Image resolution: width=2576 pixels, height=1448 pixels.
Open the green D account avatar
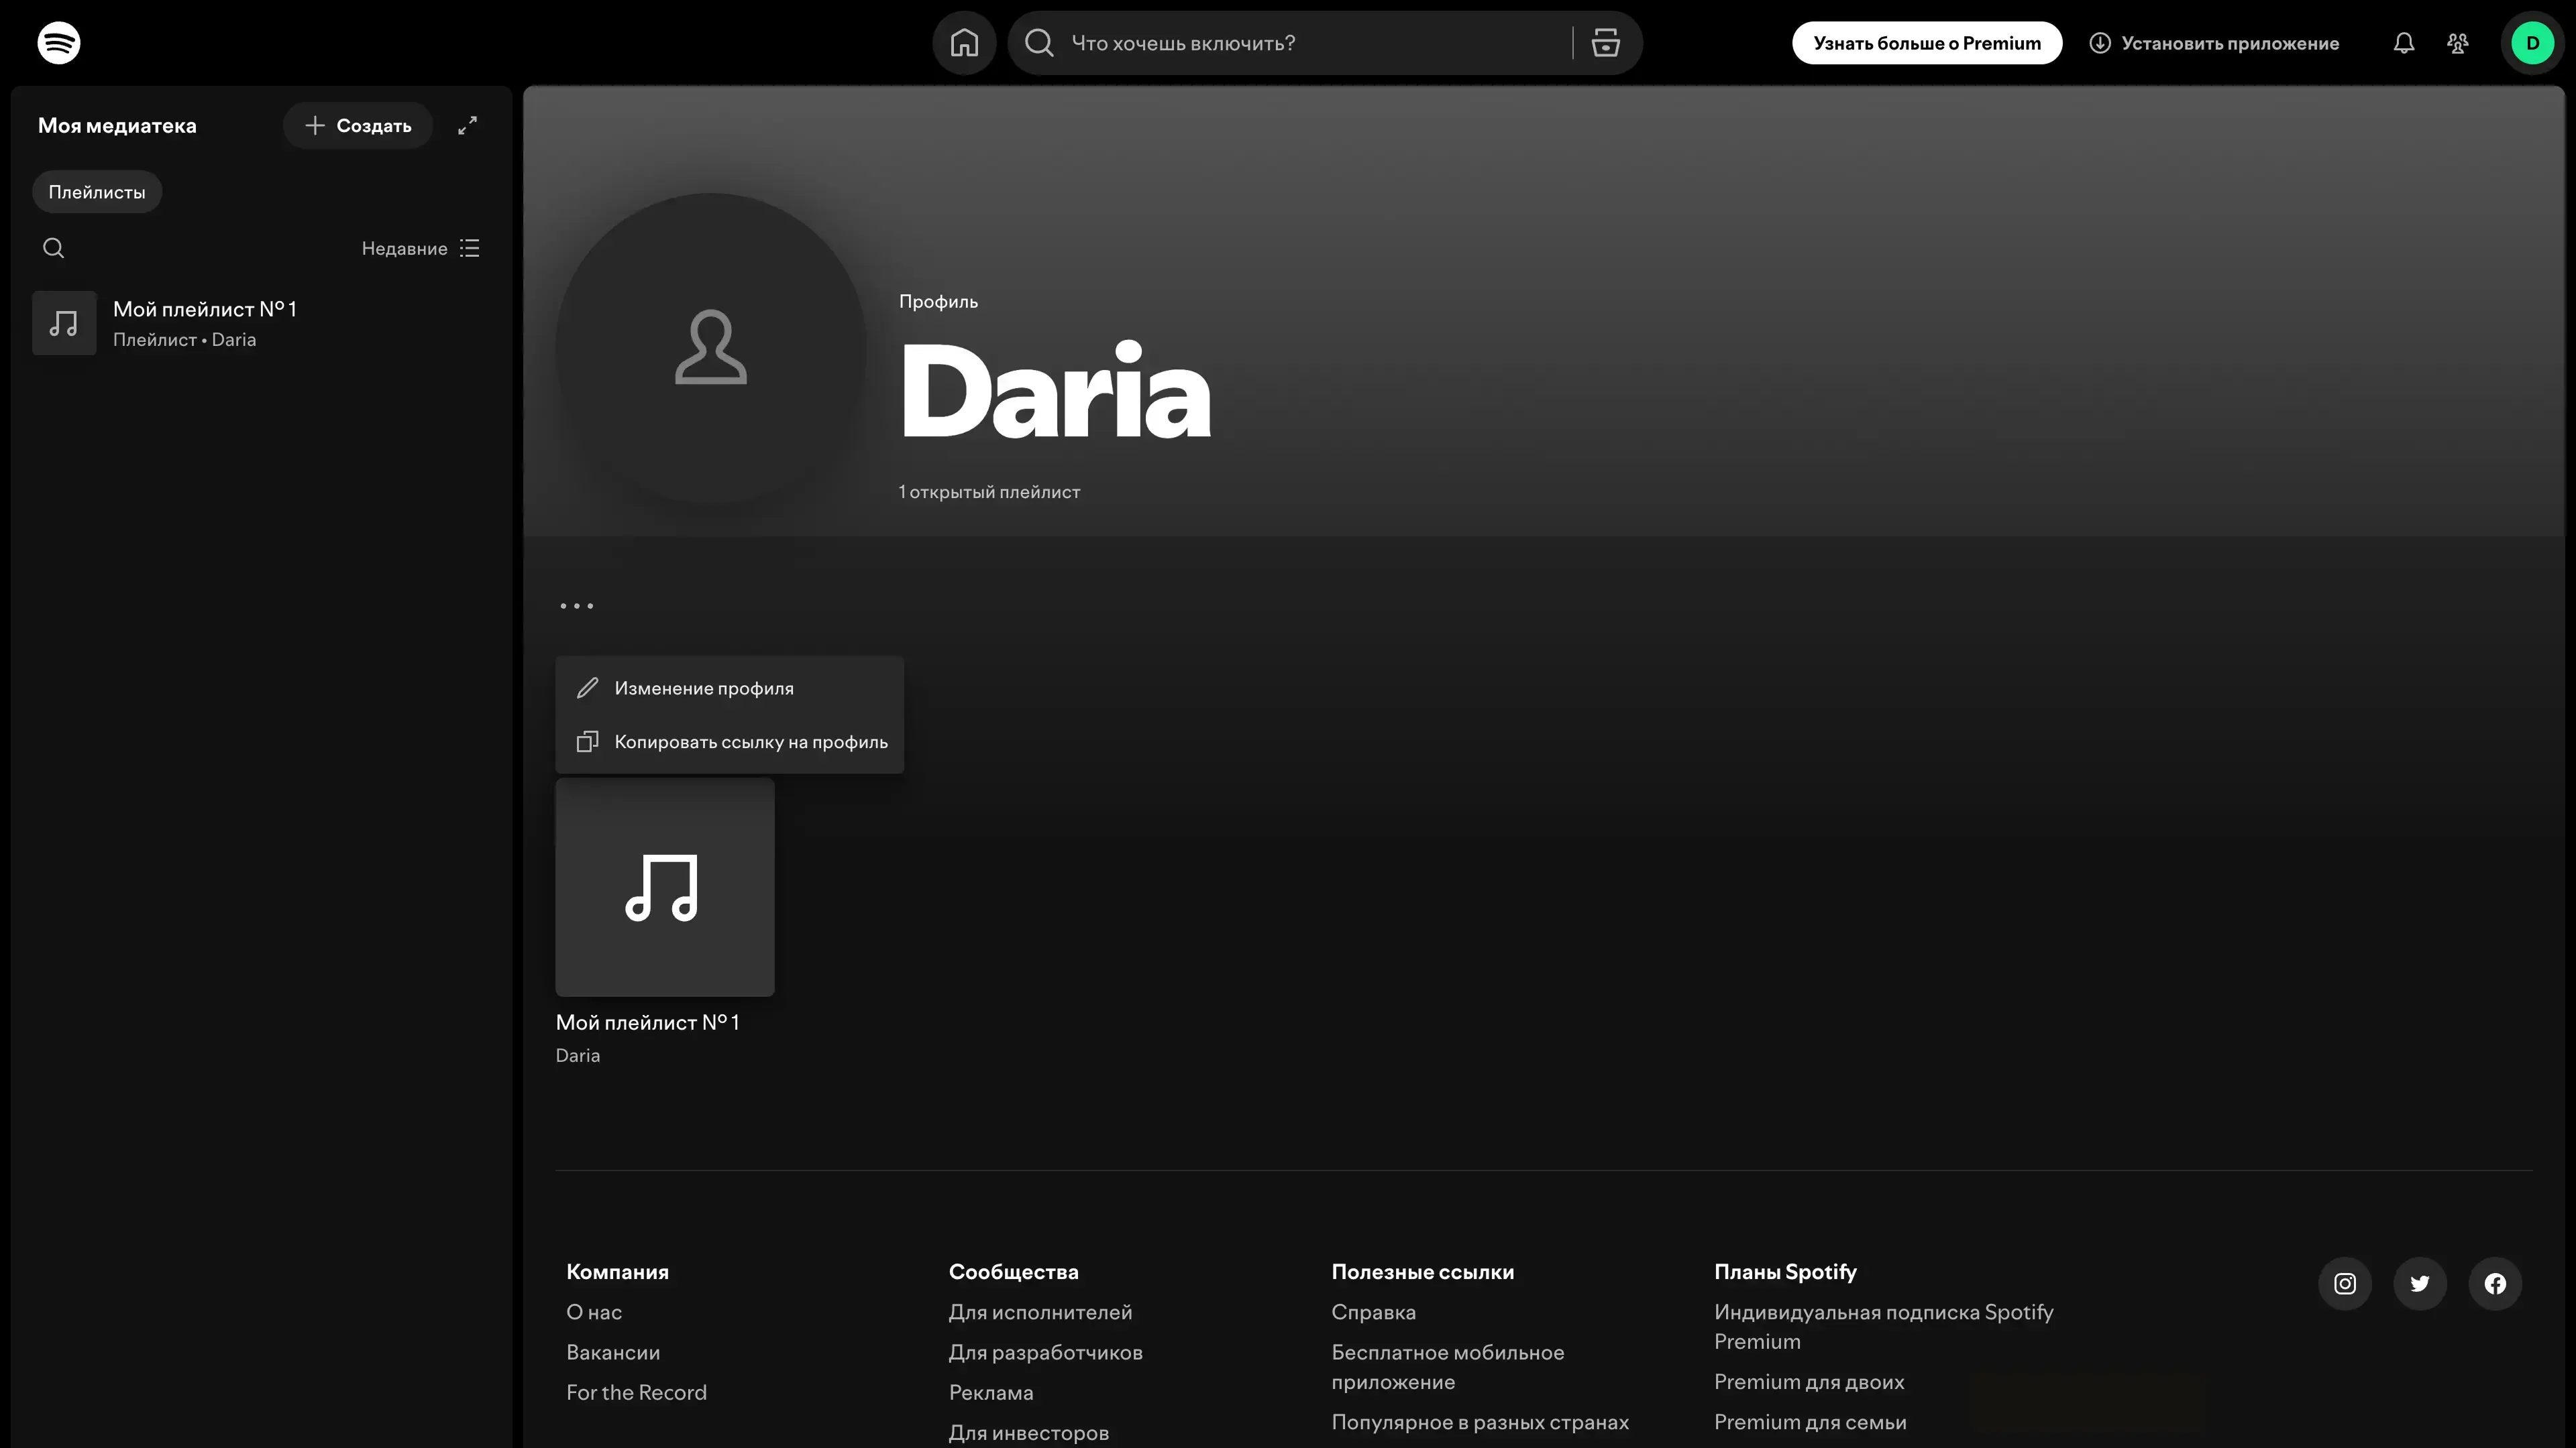pos(2532,43)
